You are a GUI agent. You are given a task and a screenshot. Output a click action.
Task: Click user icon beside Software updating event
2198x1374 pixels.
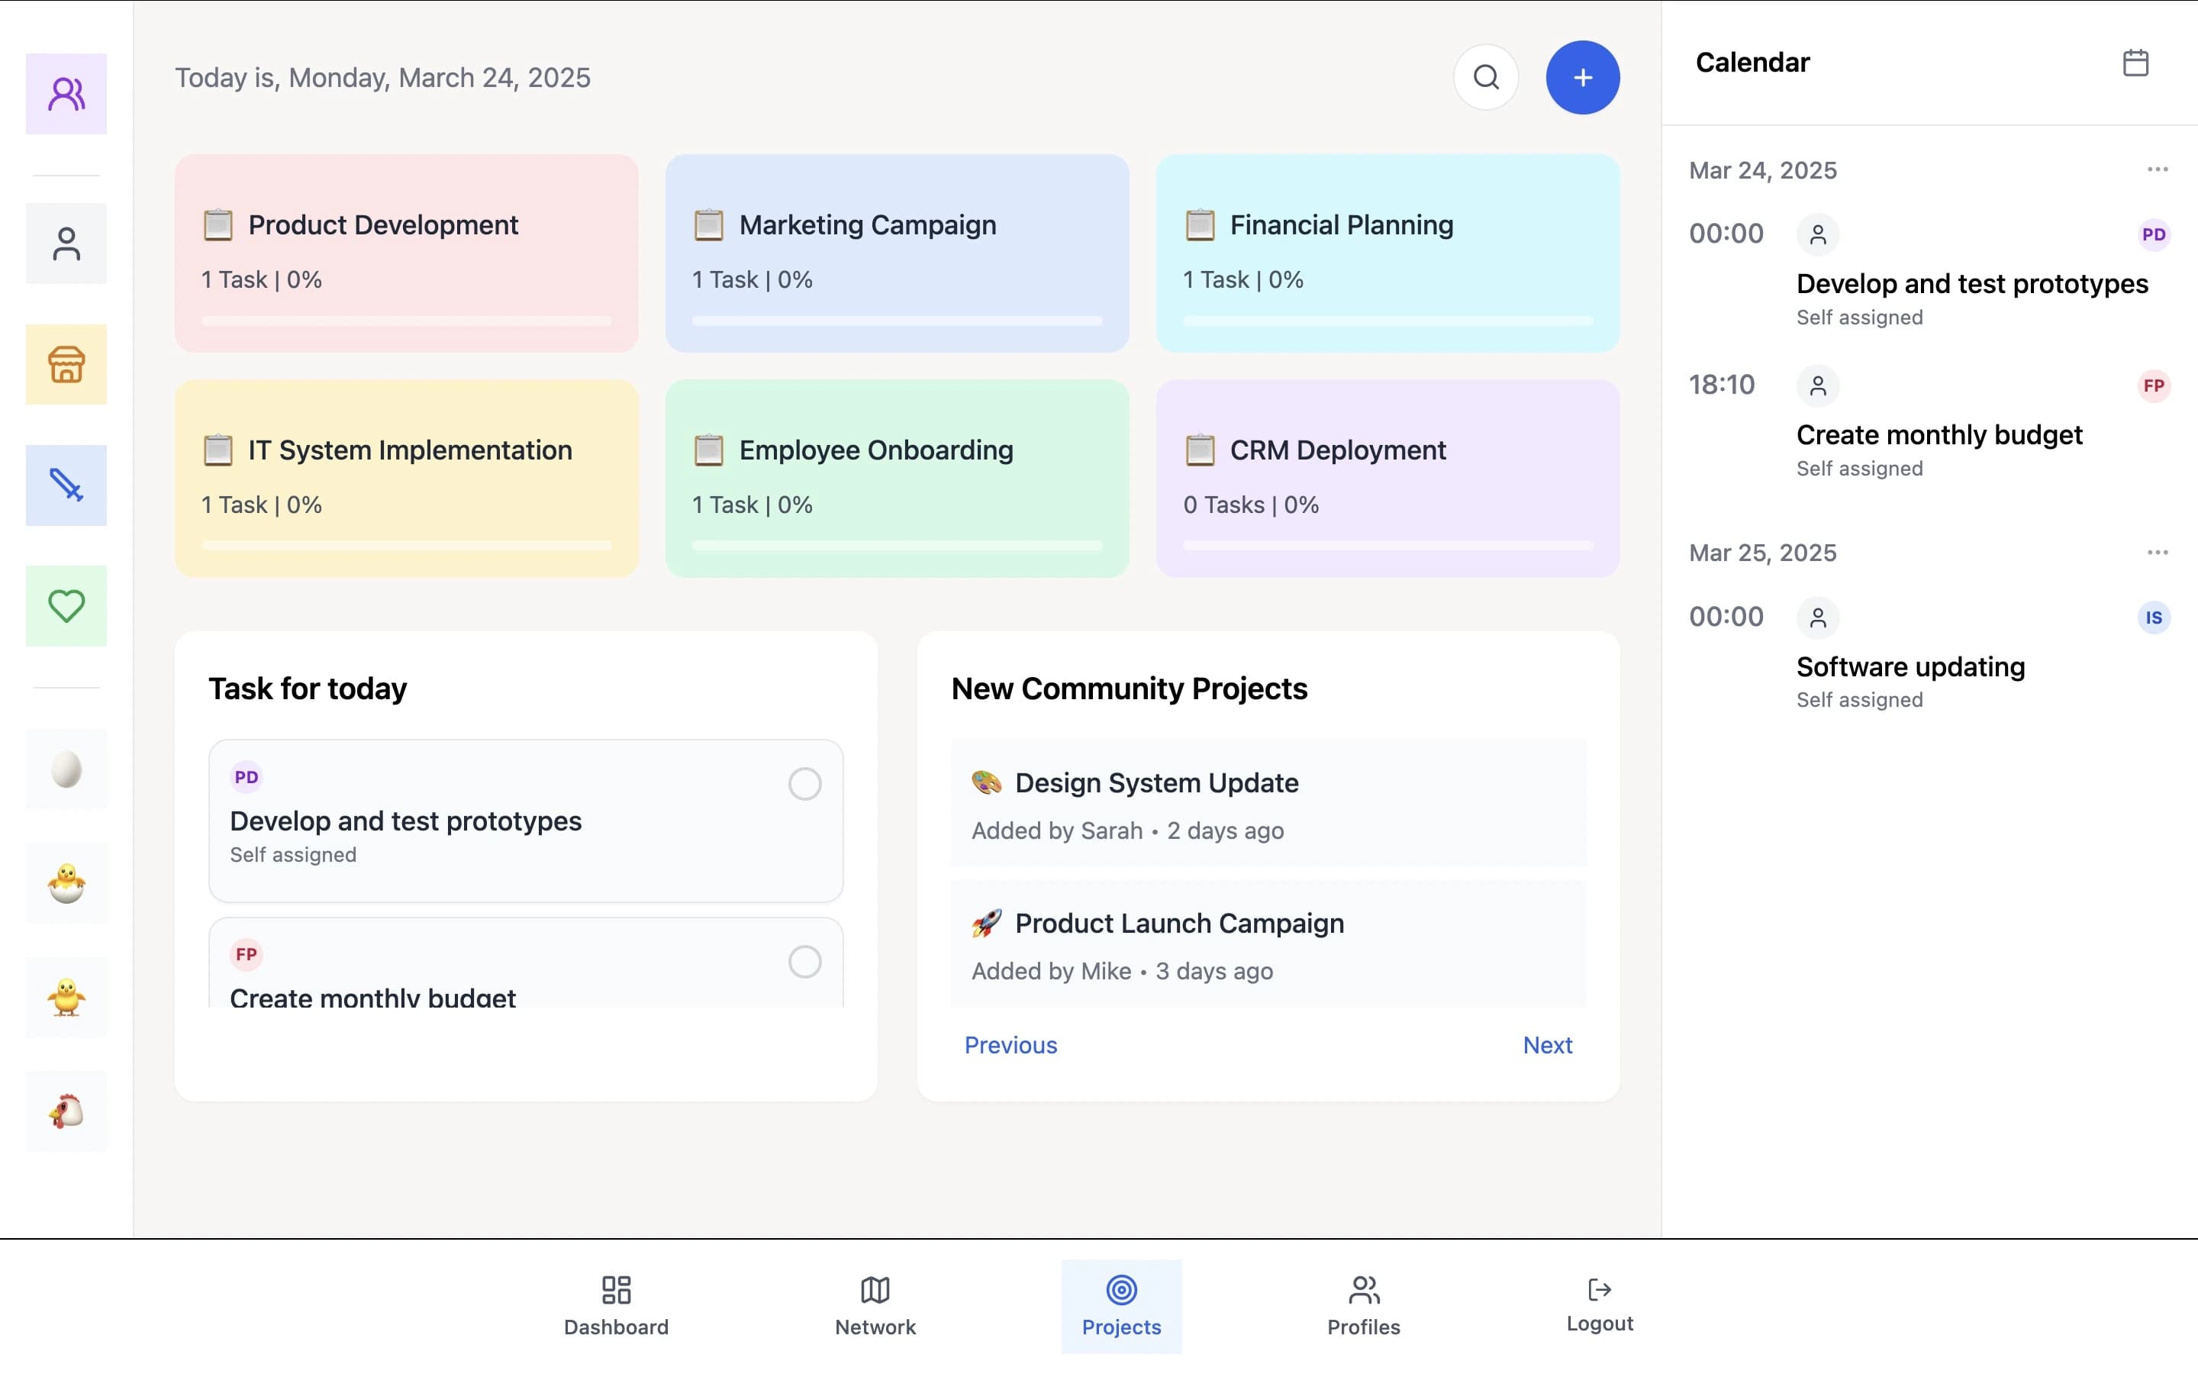click(x=1817, y=618)
